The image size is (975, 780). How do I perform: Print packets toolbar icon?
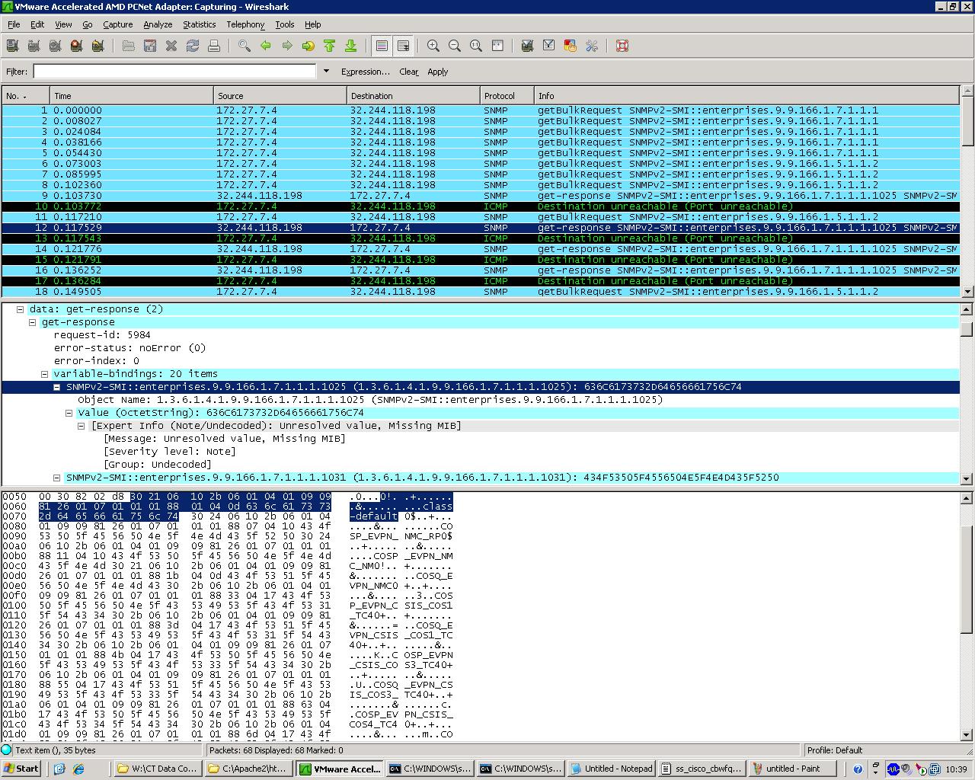[x=214, y=46]
